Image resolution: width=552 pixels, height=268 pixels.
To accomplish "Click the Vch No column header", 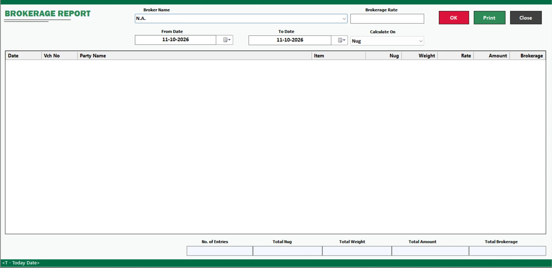I will tap(59, 56).
